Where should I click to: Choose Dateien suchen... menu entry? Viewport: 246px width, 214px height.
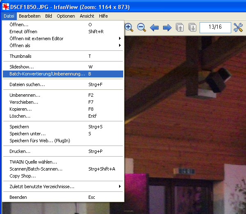[x=63, y=84]
